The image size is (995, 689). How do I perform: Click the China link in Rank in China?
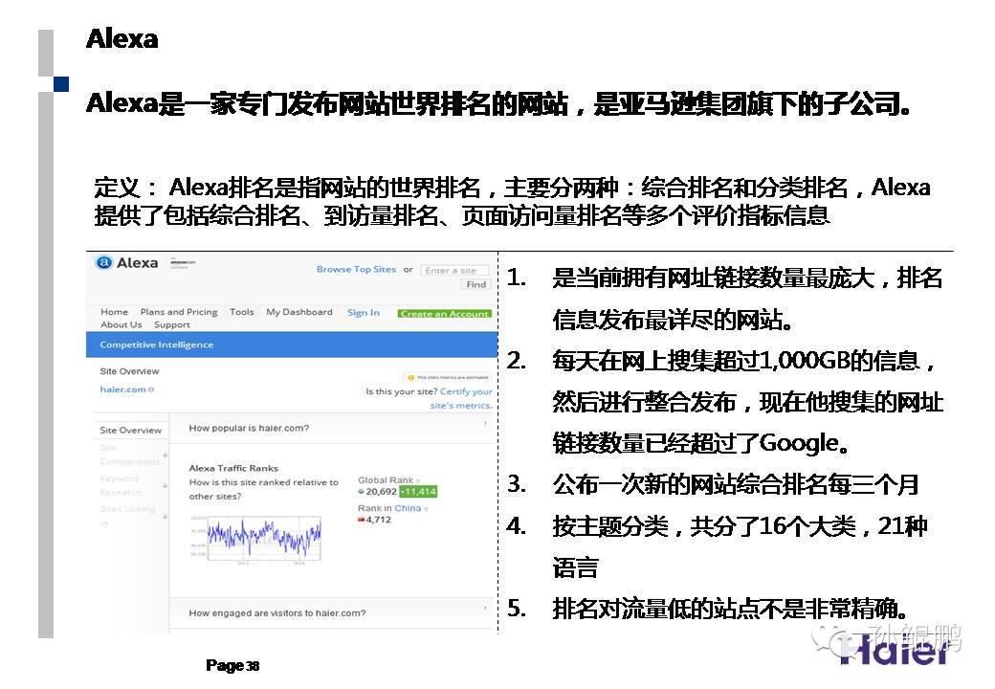(408, 507)
